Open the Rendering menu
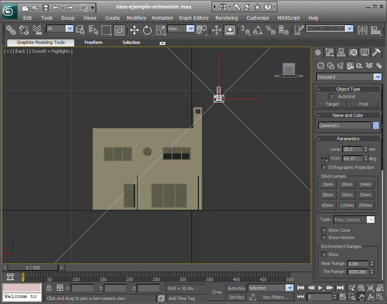 226,18
